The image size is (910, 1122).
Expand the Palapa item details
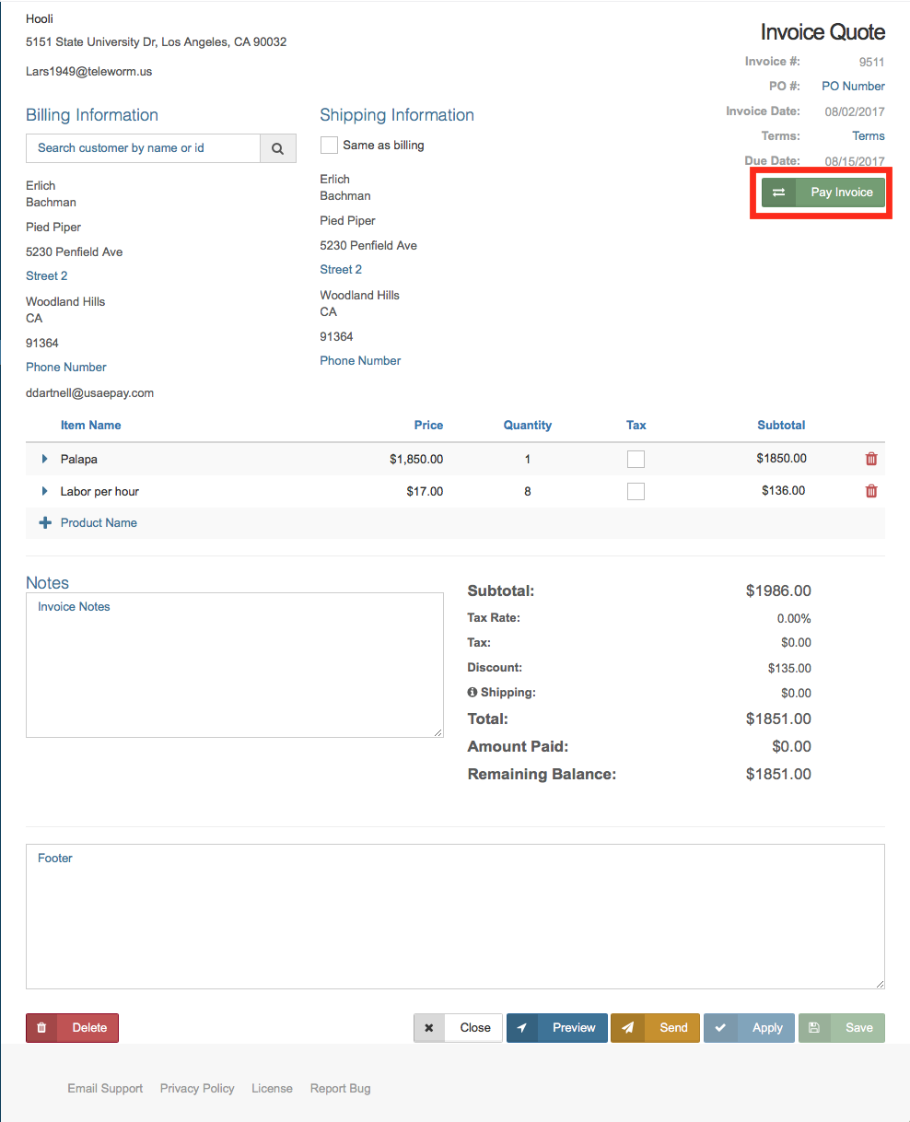pyautogui.click(x=44, y=459)
